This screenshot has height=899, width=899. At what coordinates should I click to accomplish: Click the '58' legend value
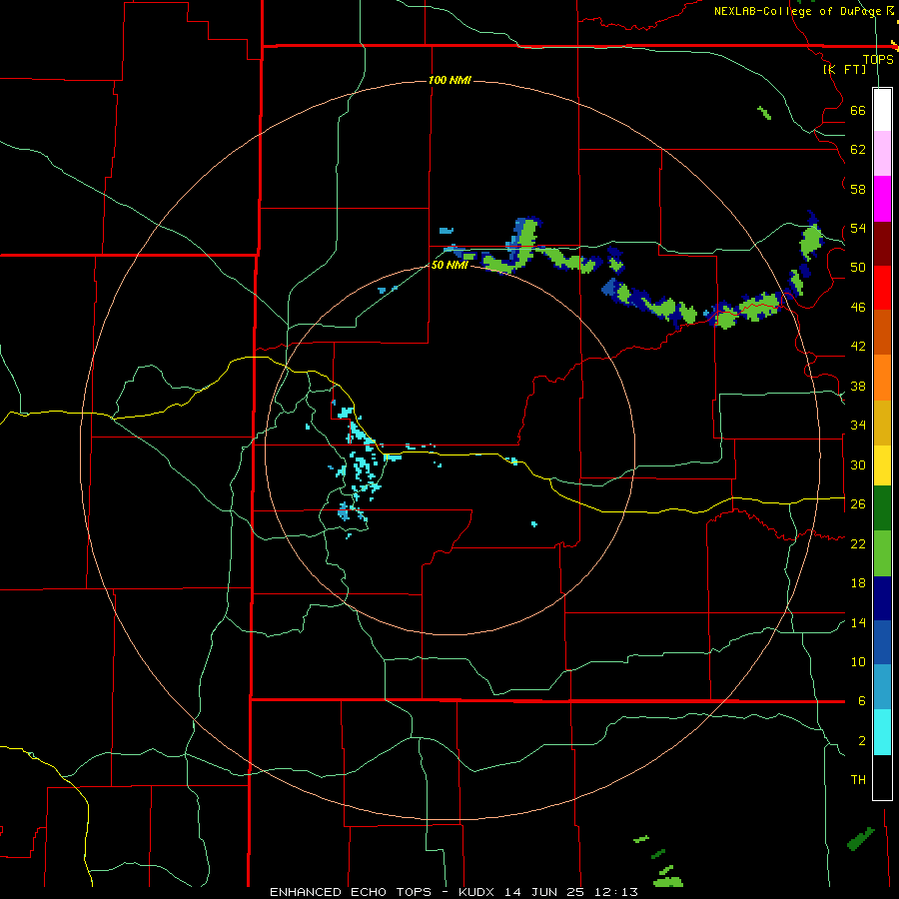[x=858, y=189]
